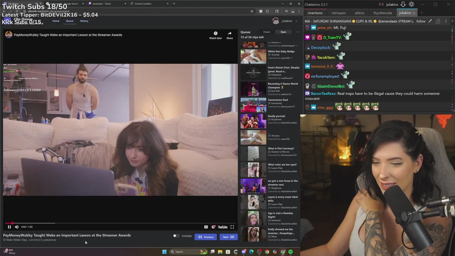Click the BaconTeaRexx username in chat

(323, 94)
